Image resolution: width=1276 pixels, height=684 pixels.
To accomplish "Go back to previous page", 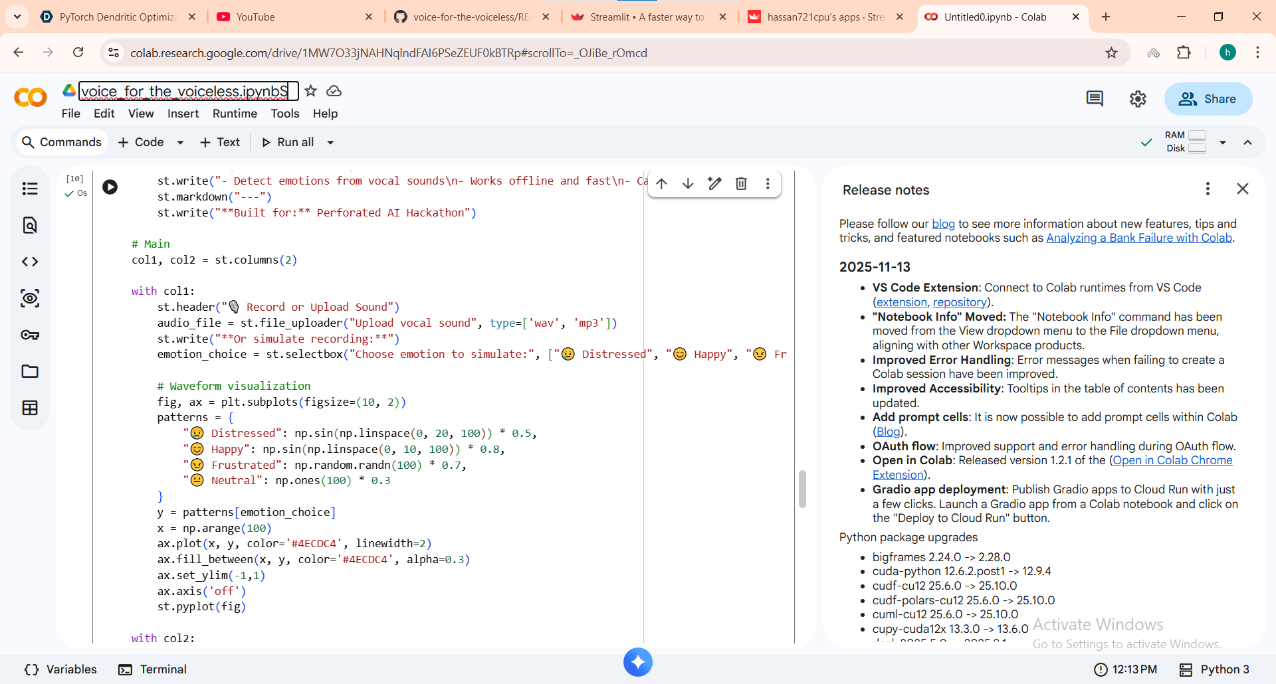I will [19, 52].
